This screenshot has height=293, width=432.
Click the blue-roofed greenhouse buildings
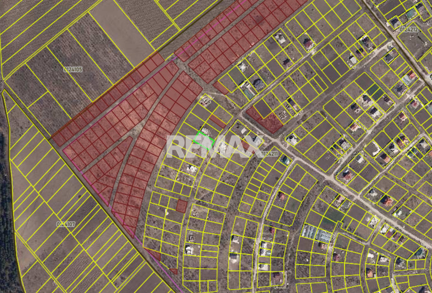pos(316,233)
